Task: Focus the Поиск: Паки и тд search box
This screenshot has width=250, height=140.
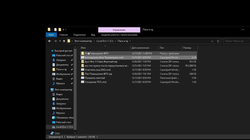Action: 237,41
